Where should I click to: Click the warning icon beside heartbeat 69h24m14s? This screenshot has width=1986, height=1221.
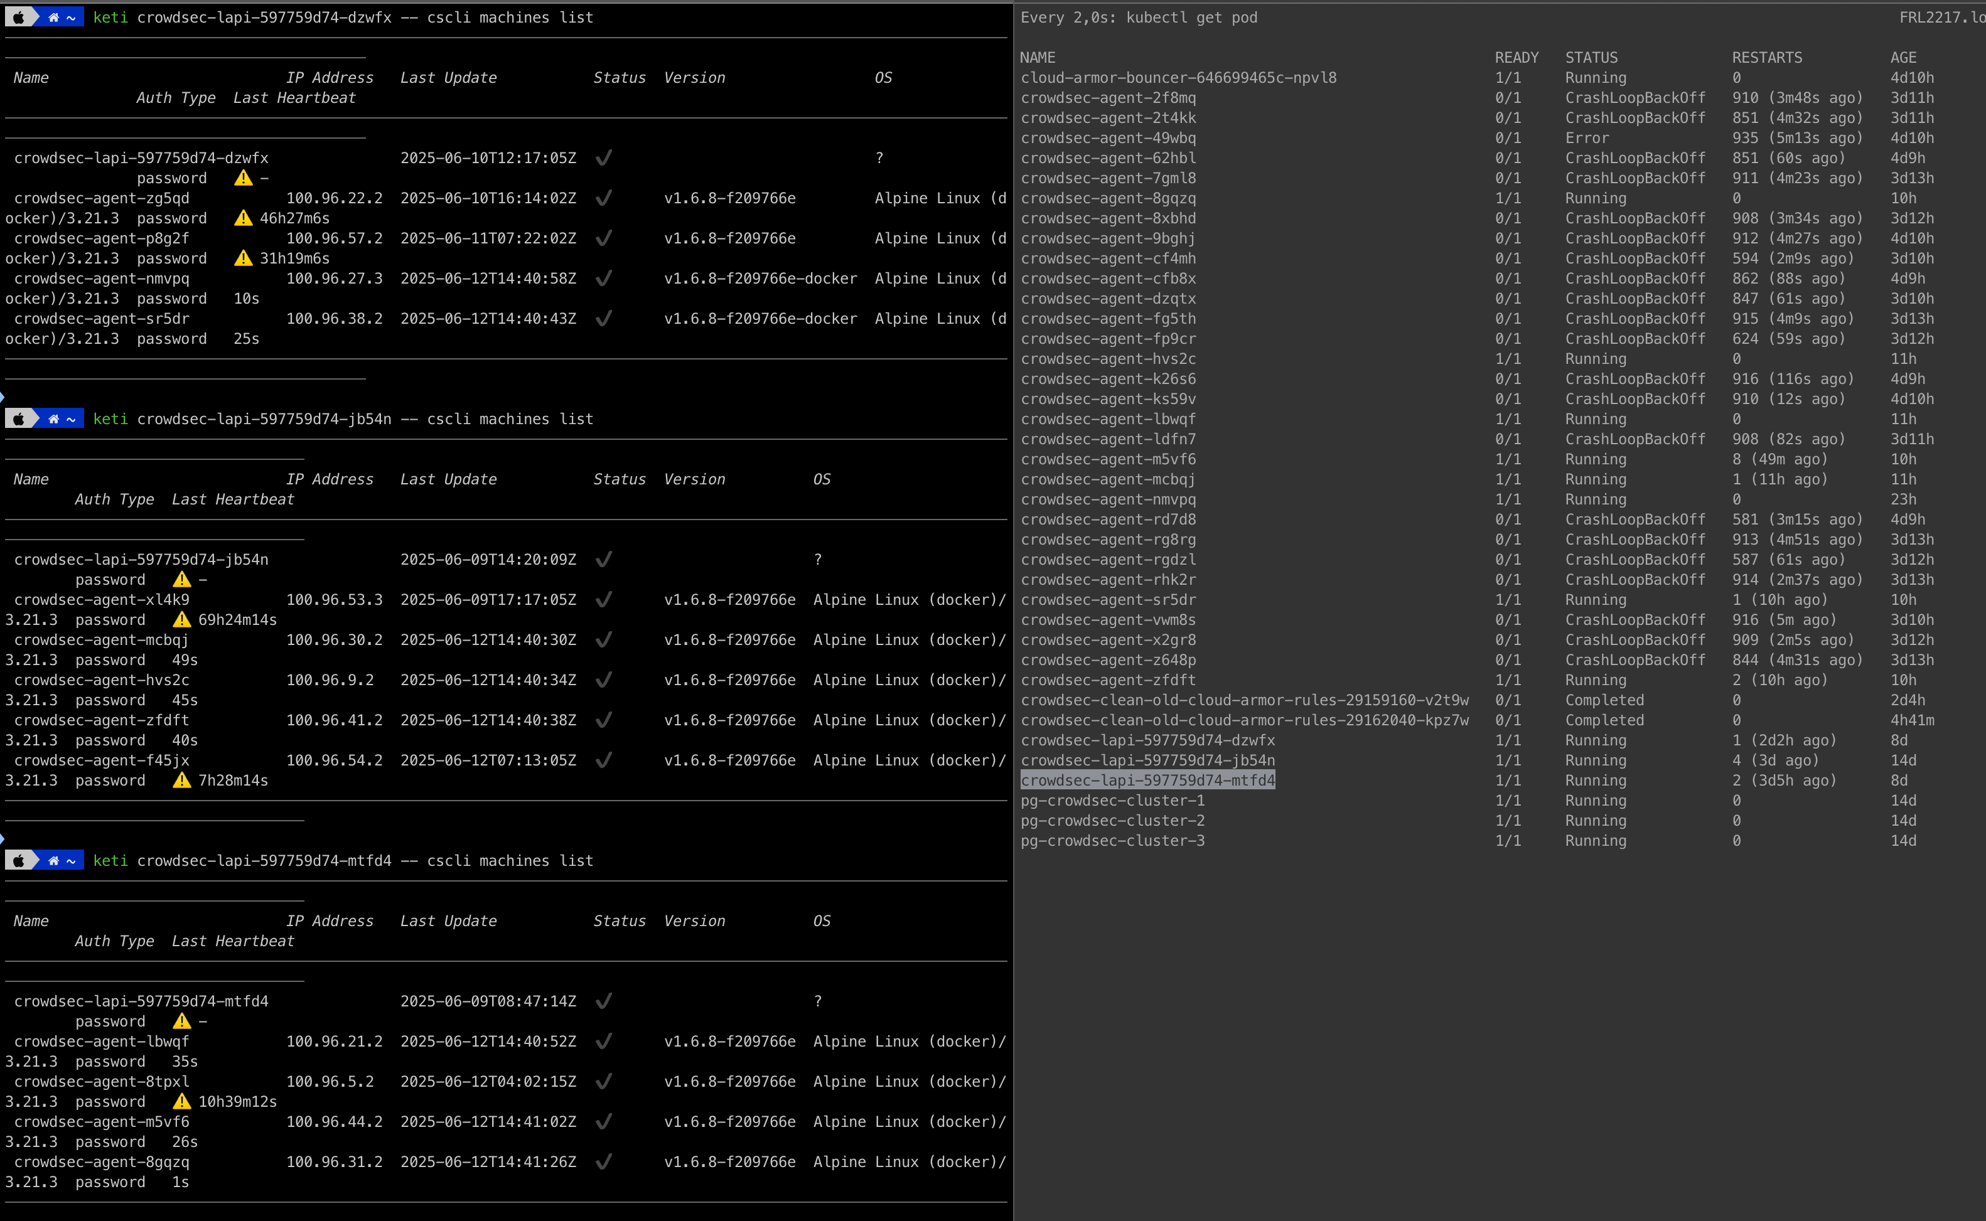182,619
